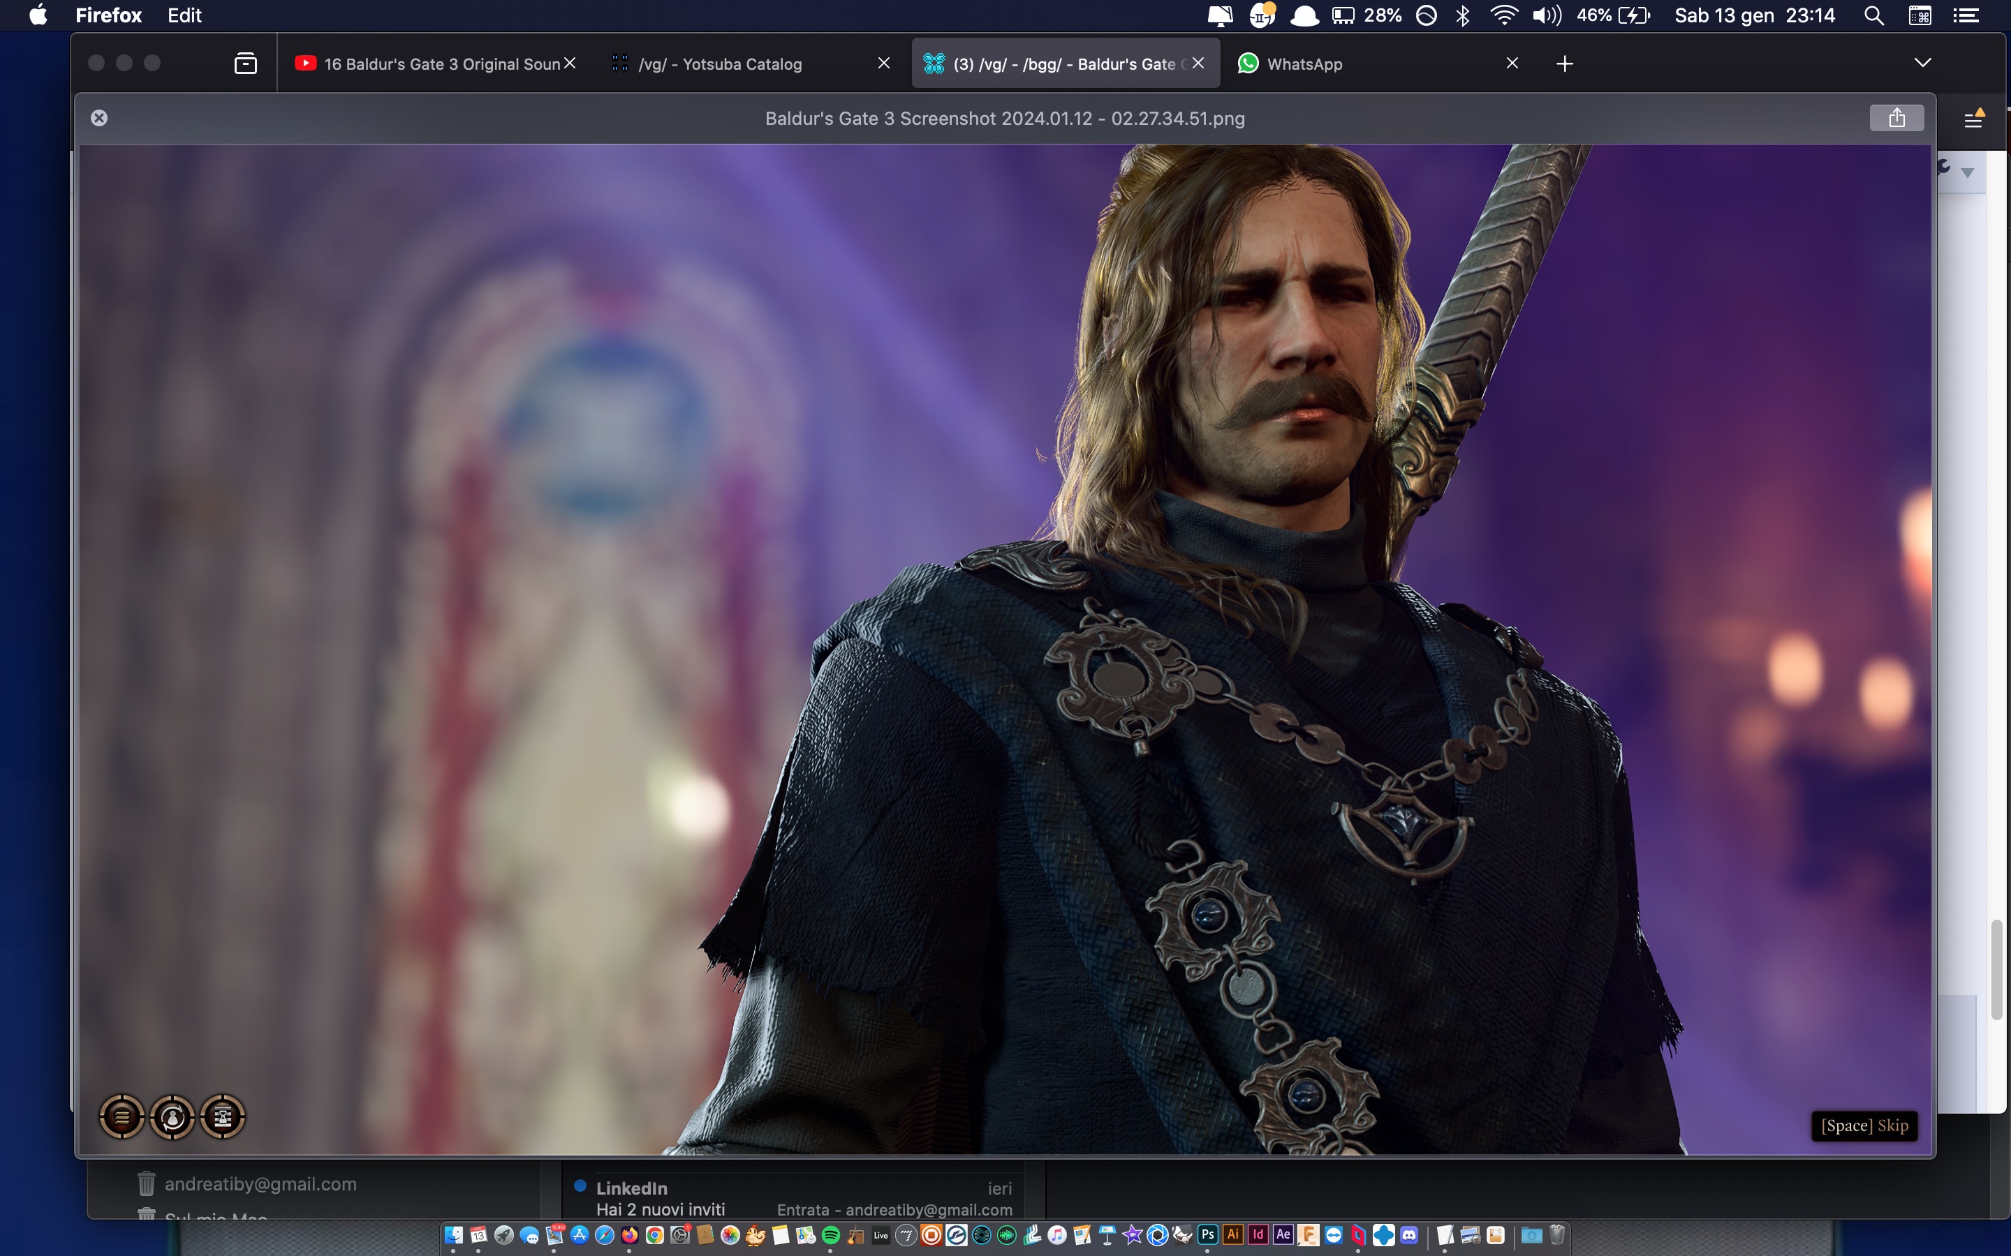This screenshot has width=2011, height=1256.
Task: Open Fusion 360 from the Dock
Action: point(1308,1234)
